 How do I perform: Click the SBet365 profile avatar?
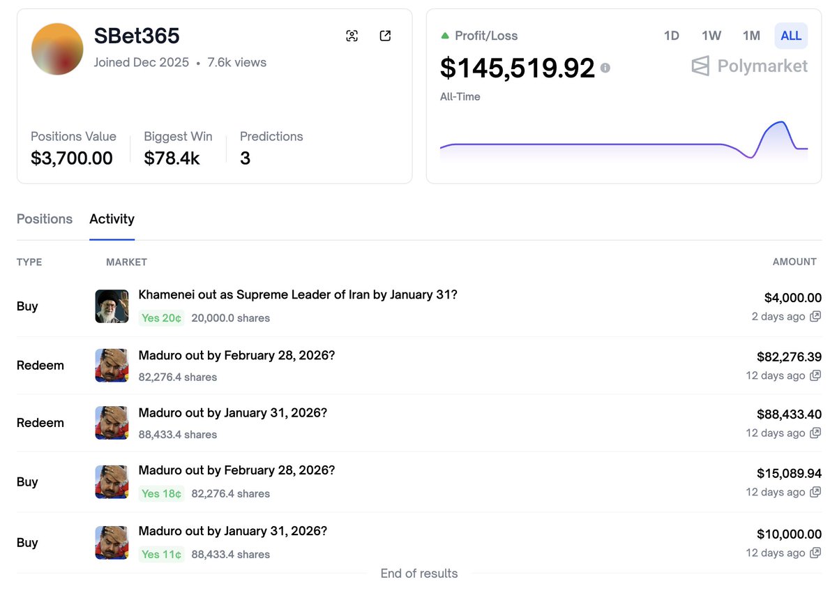tap(57, 49)
